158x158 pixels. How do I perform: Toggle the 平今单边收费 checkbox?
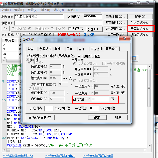(104, 63)
